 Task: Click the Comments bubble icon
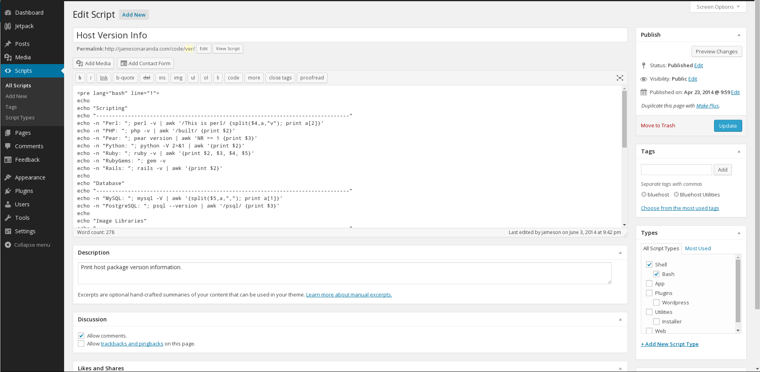pyautogui.click(x=8, y=146)
